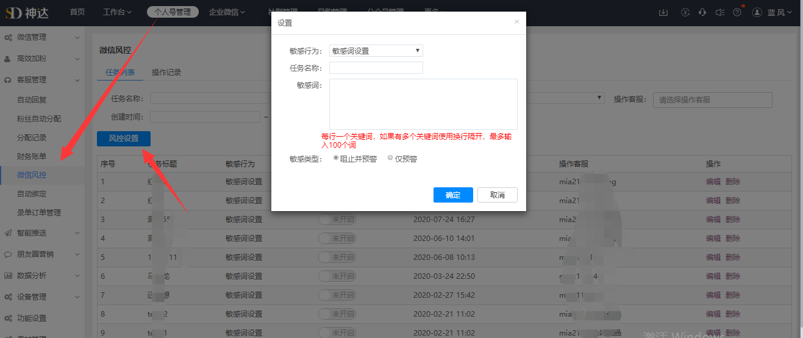
Task: Open 分配记录 in sidebar
Action: (x=32, y=138)
